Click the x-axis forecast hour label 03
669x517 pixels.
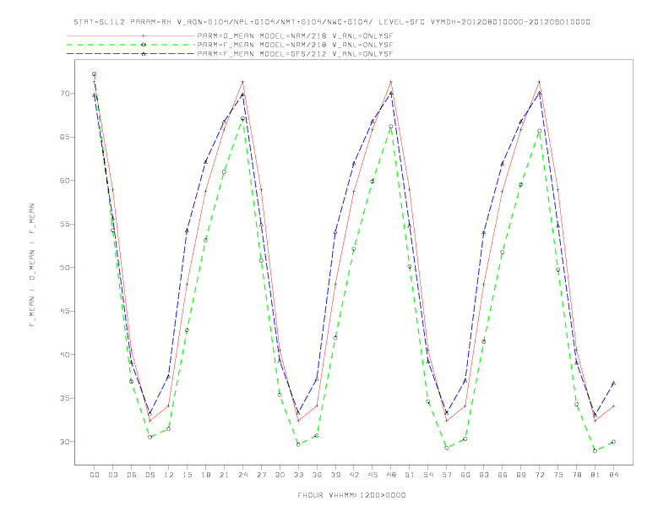[112, 475]
